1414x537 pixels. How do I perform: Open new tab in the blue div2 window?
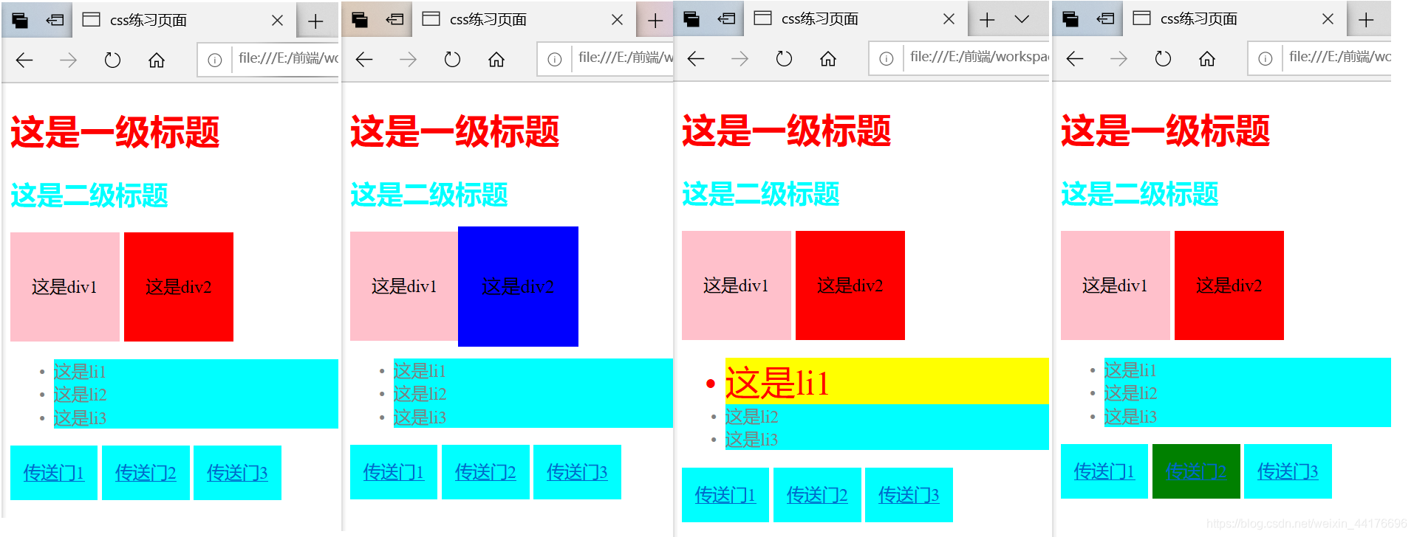pos(655,21)
